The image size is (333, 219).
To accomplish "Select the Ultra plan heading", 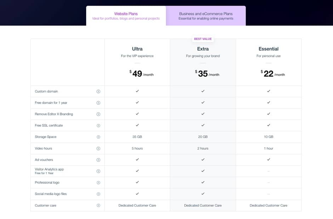I will [x=137, y=49].
